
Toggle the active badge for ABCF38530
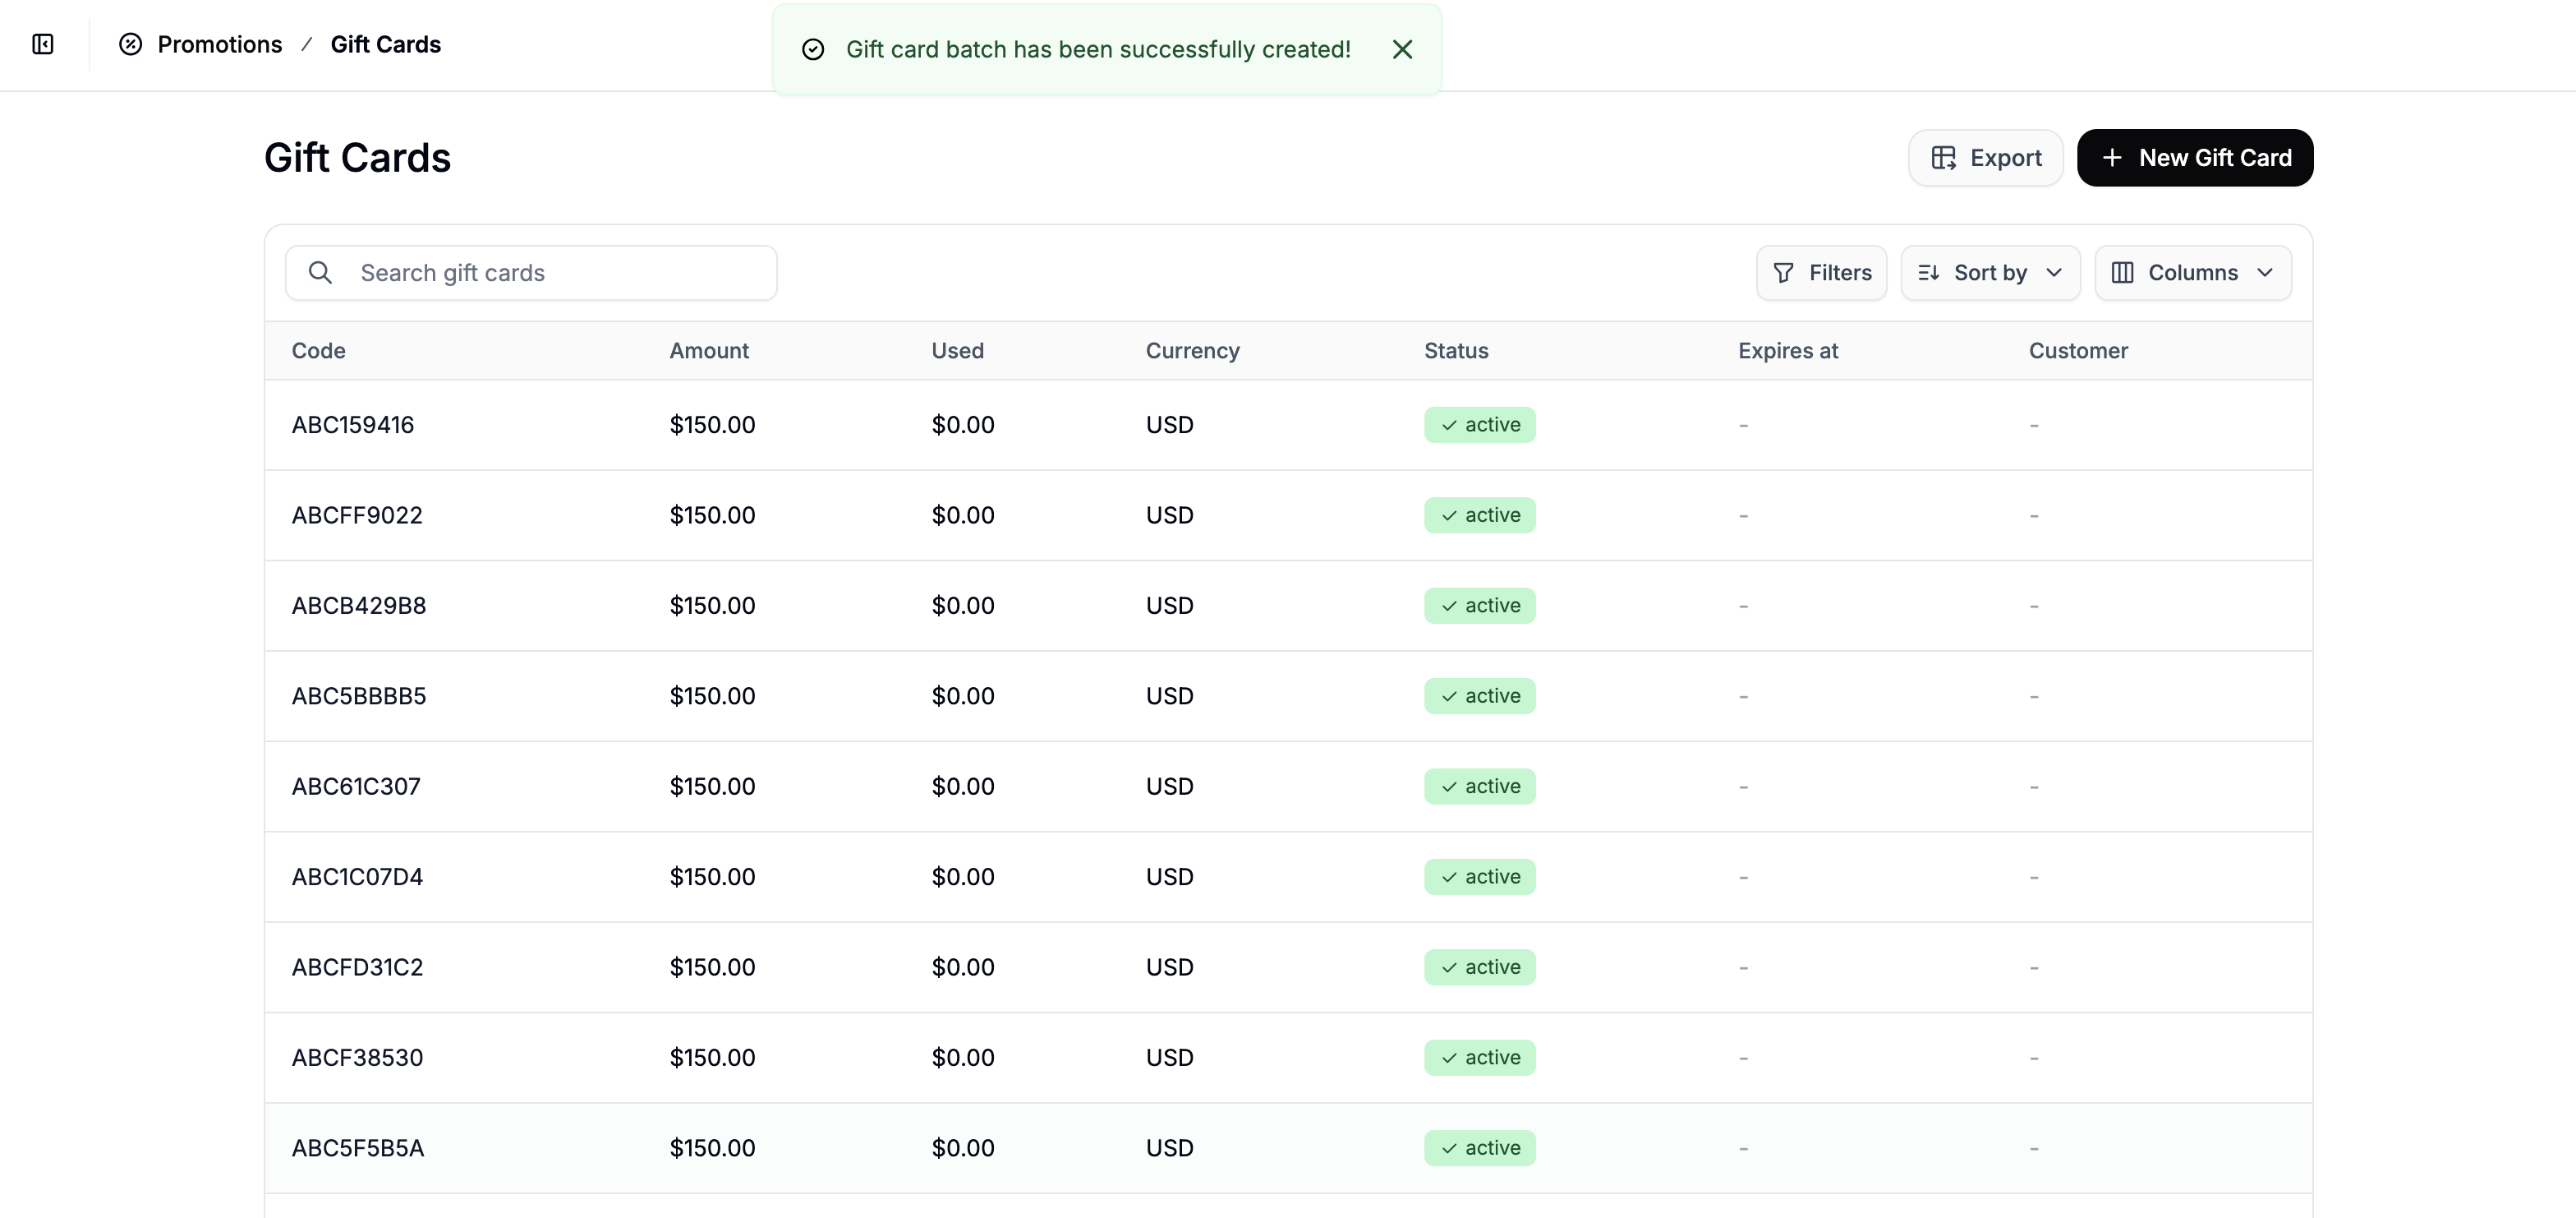tap(1479, 1057)
